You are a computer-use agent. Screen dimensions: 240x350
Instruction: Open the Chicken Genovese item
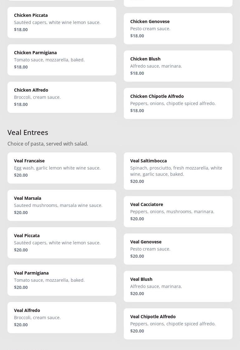click(x=178, y=29)
